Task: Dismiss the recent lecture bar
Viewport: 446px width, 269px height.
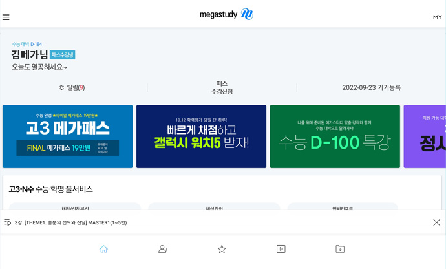Action: [x=436, y=222]
